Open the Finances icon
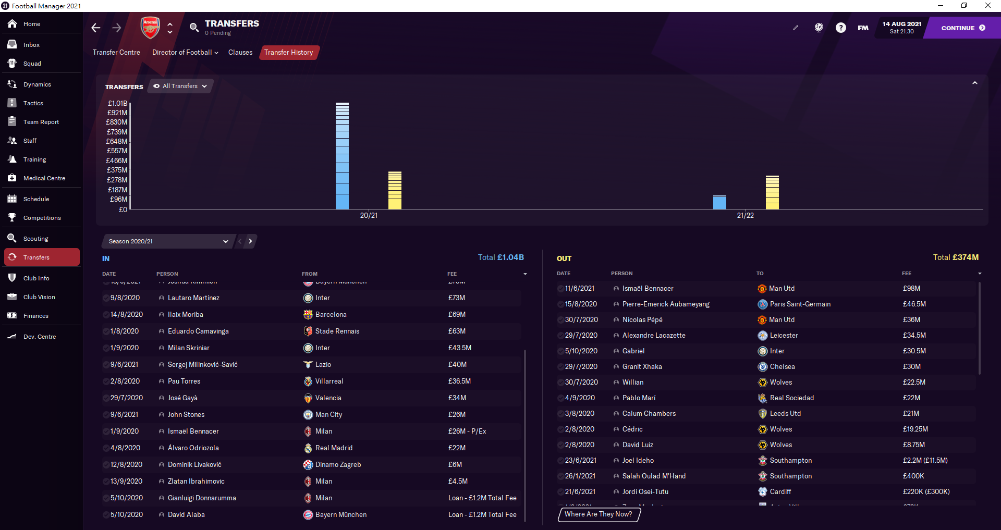The width and height of the screenshot is (1001, 530). [x=13, y=316]
